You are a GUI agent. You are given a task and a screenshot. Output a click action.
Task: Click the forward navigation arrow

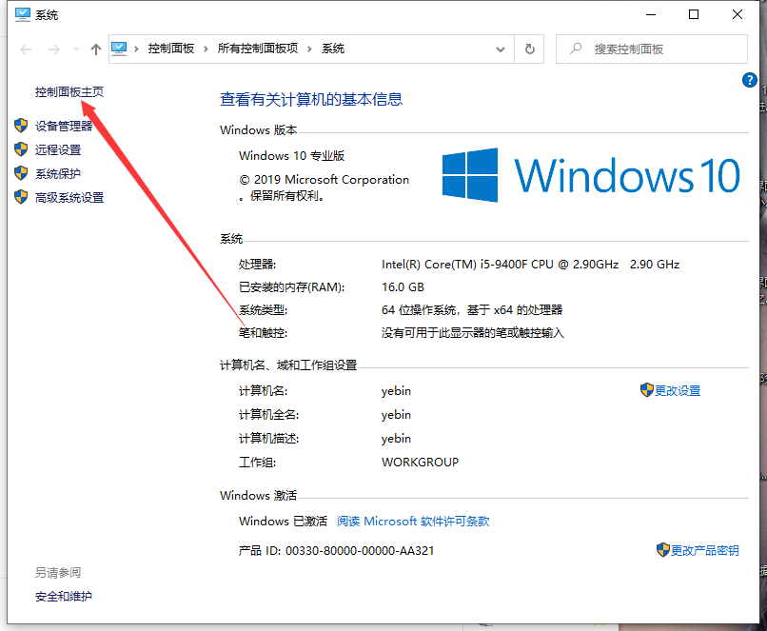tap(54, 49)
